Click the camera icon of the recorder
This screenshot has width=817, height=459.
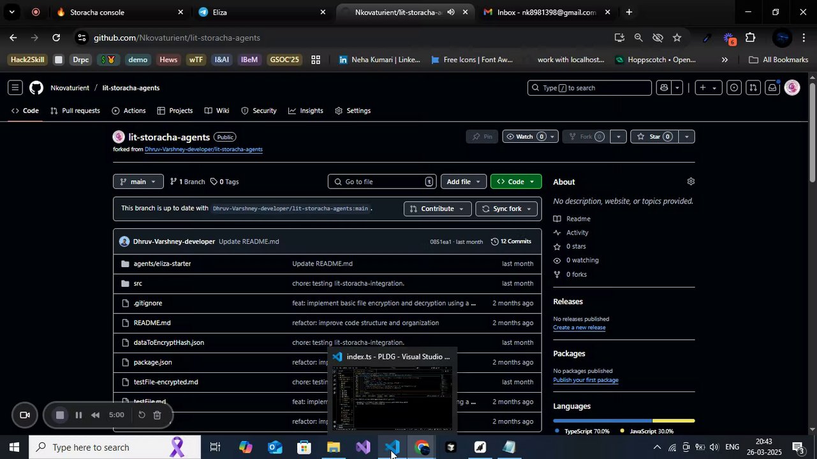click(x=25, y=415)
